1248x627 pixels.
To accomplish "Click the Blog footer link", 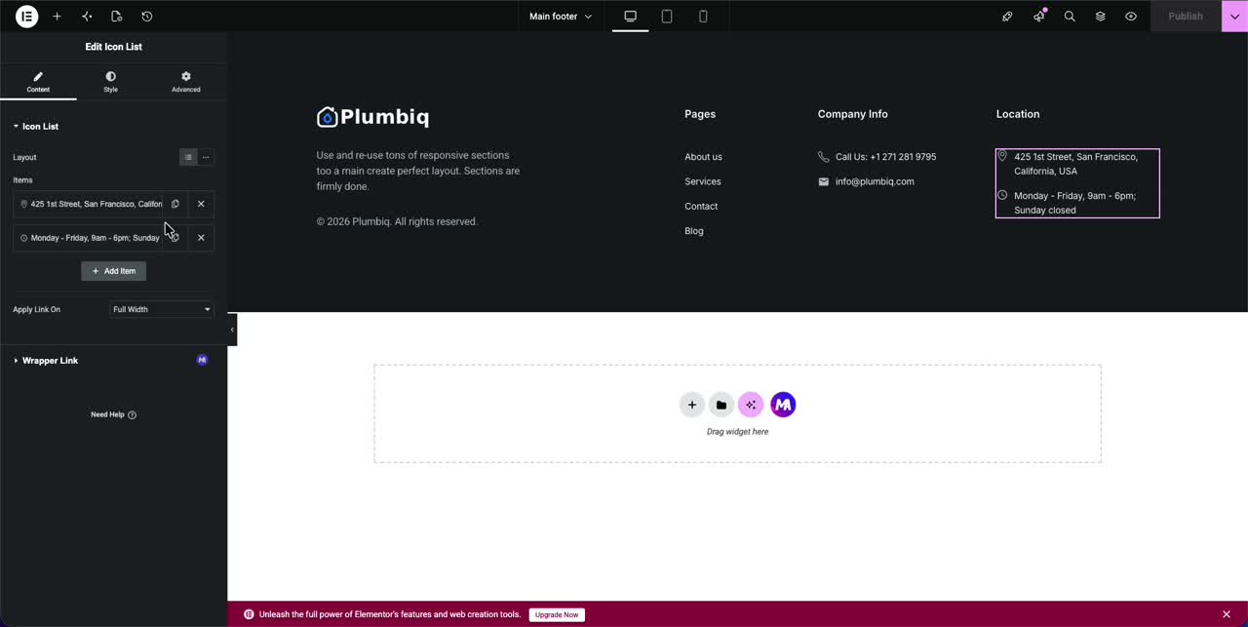I will point(694,231).
